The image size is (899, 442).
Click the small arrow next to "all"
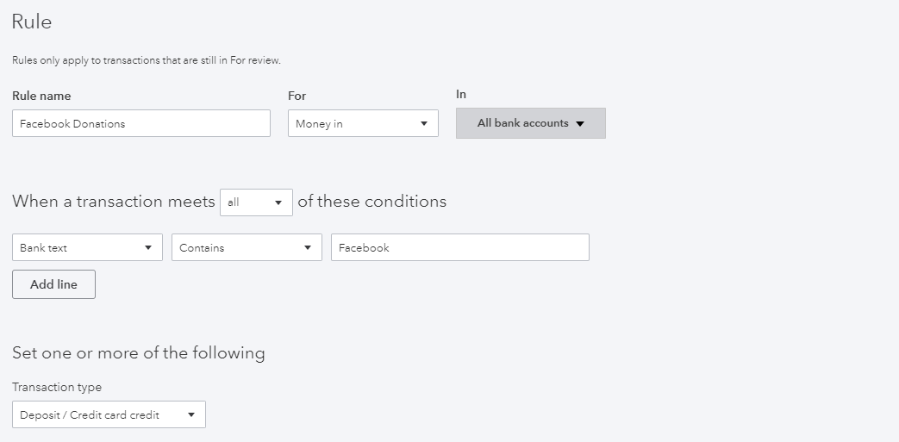[x=278, y=203]
